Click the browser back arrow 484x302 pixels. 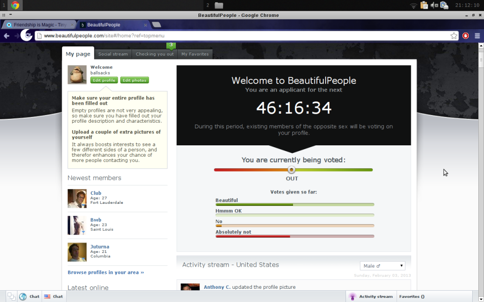coord(7,36)
